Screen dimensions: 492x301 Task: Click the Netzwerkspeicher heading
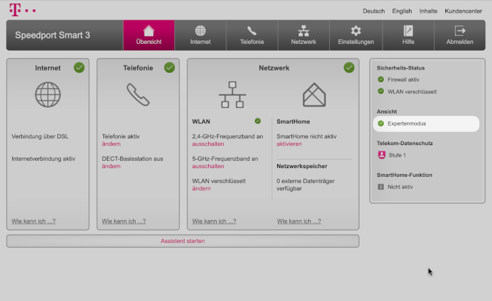click(302, 166)
